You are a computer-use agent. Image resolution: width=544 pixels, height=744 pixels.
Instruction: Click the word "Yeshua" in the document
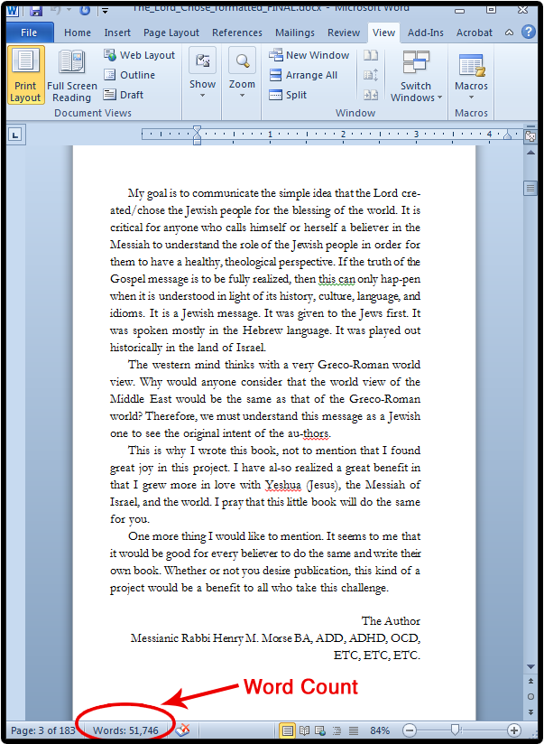pyautogui.click(x=283, y=486)
